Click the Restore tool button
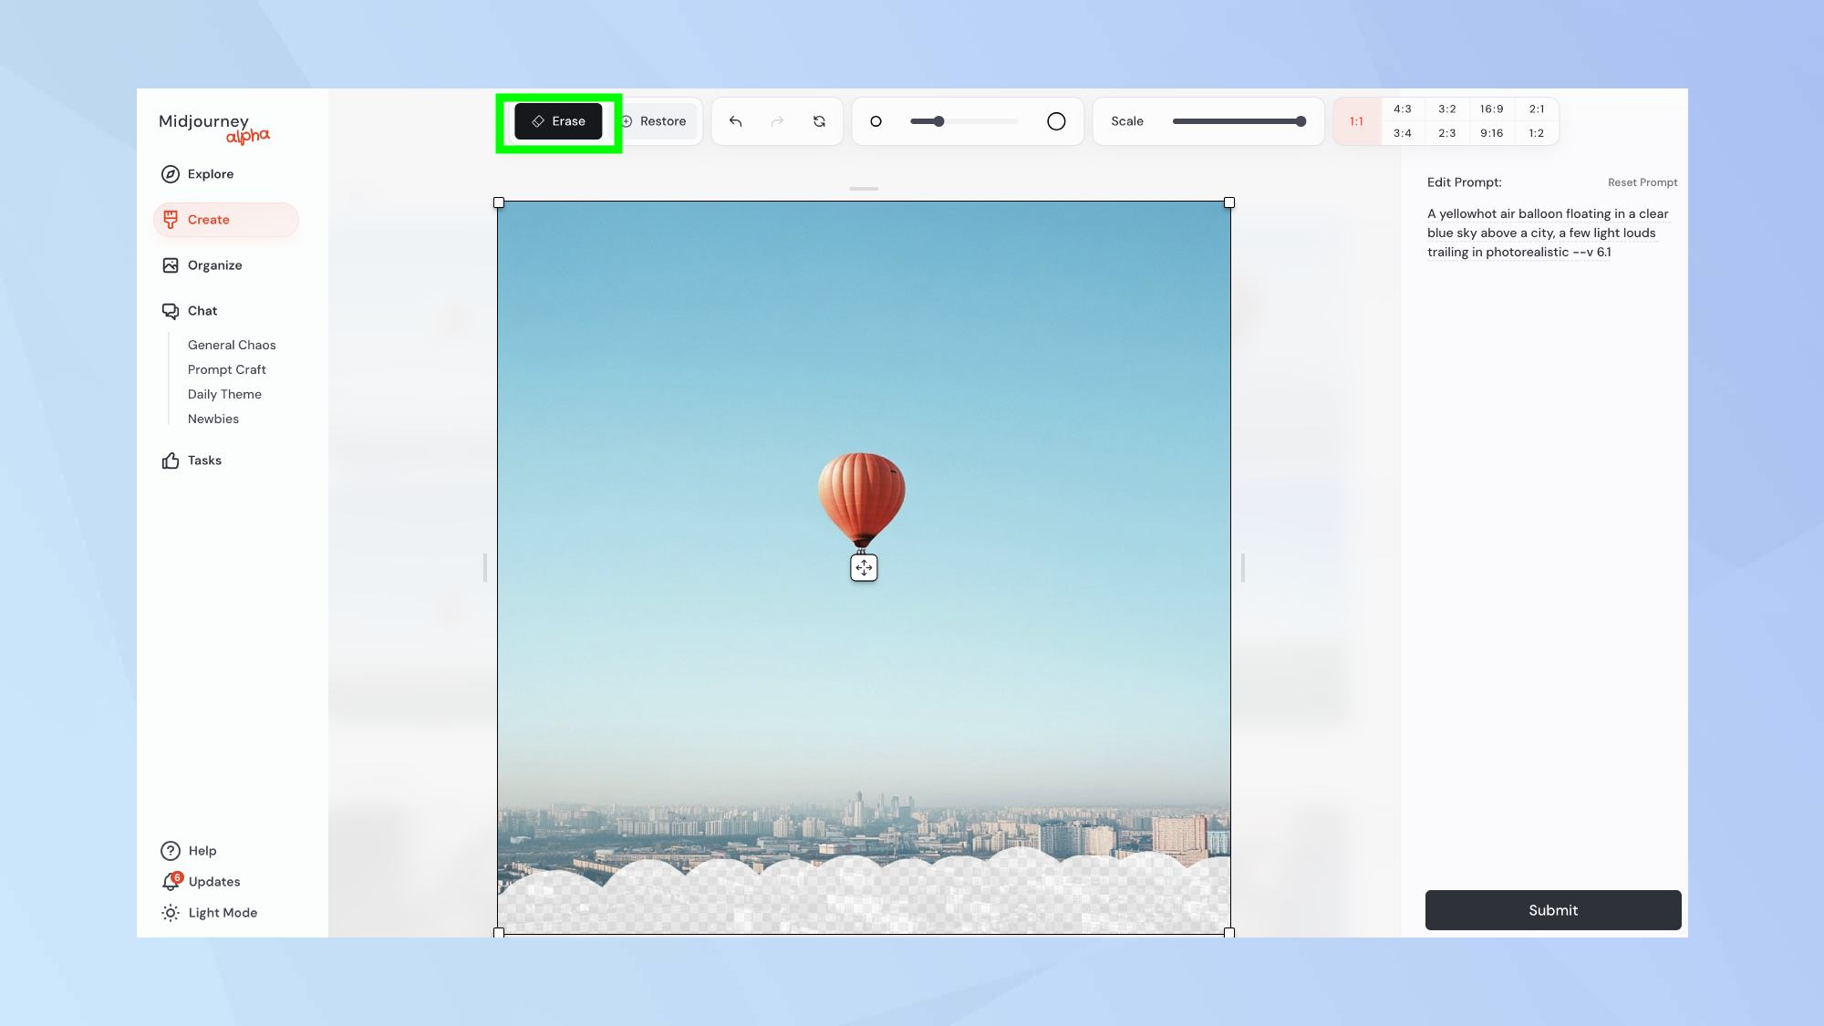 click(653, 120)
